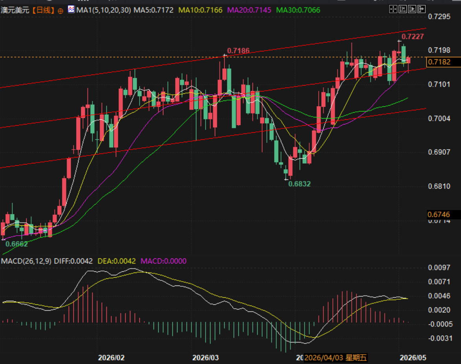Select the MACD:0.0000 value
Screen dimensions: 461x364
pos(163,261)
